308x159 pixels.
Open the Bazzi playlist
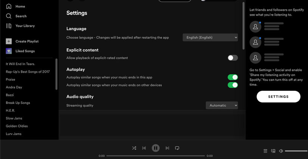pyautogui.click(x=10, y=95)
